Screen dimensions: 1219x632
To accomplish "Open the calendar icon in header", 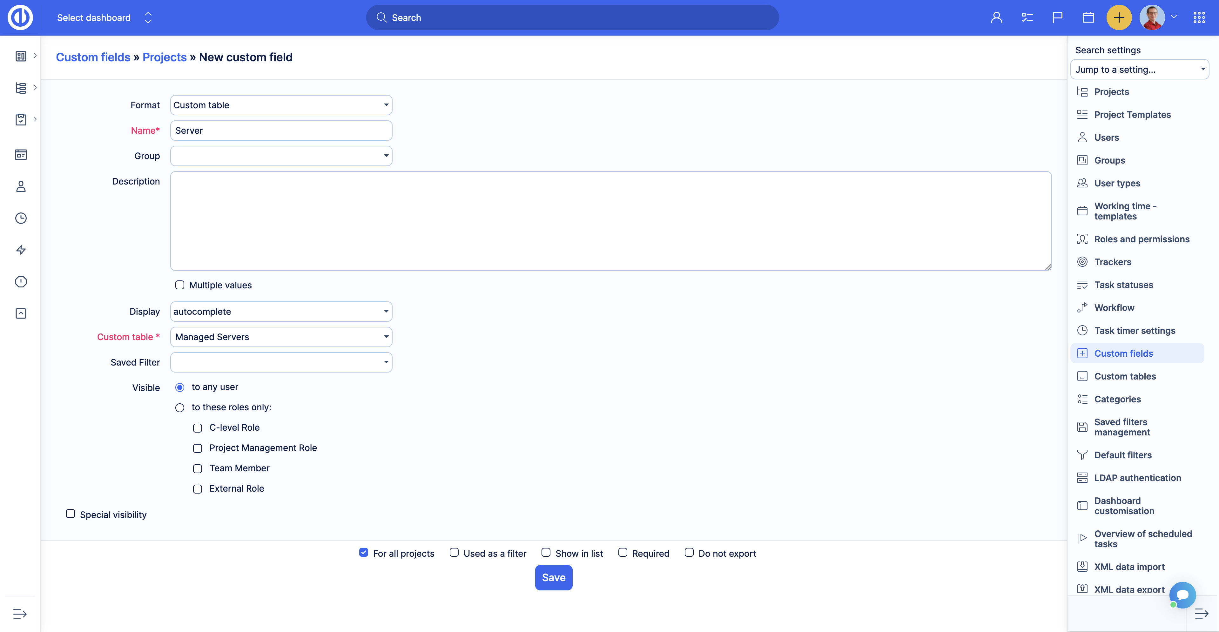I will 1088,18.
